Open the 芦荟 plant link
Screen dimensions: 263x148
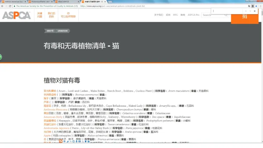pos(46,102)
